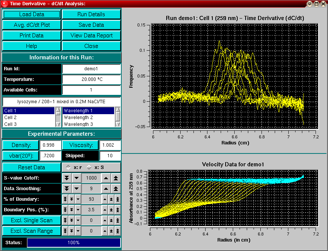Click double-down arrow for S-value Cutoff
This screenshot has width=328, height=251.
67,178
